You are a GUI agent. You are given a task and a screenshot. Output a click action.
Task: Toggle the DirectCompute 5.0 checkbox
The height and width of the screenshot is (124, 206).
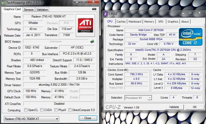coord(70,110)
